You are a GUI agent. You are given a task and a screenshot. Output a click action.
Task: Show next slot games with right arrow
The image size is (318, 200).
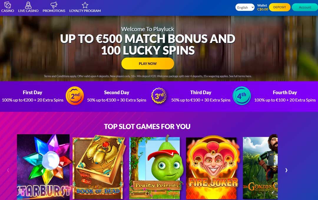coord(286,170)
